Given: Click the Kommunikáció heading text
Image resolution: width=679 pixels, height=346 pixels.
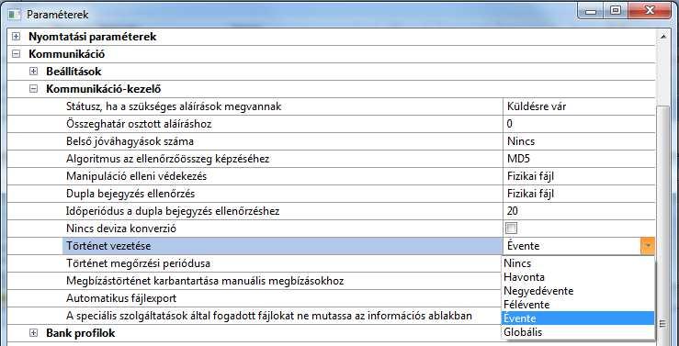Looking at the screenshot, I should (67, 54).
